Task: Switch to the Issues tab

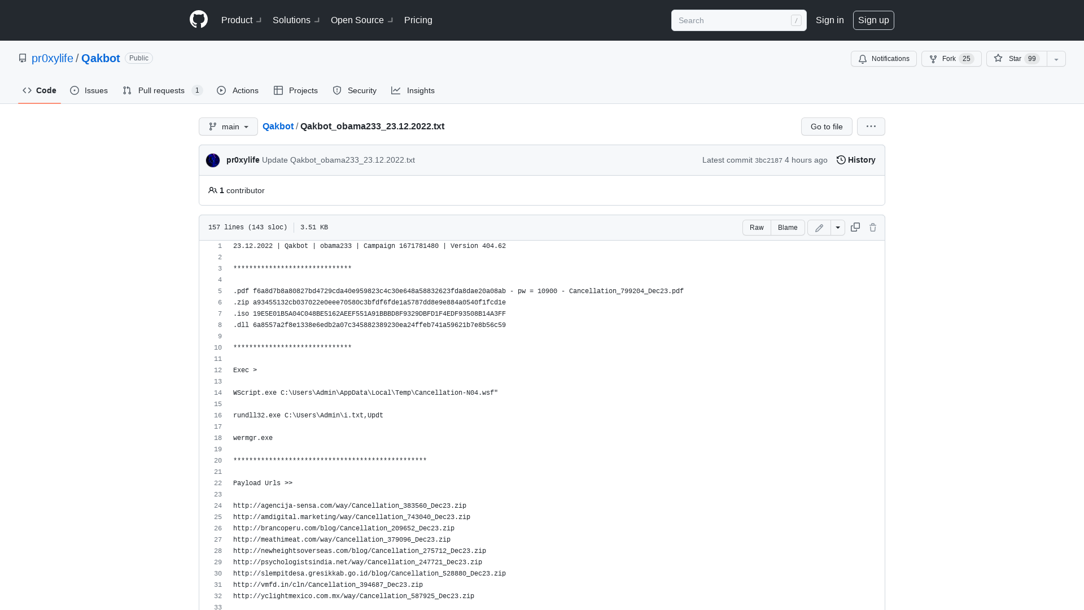Action: [89, 90]
